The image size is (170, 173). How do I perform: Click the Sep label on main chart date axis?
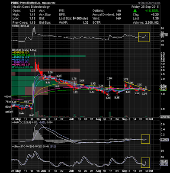click(x=125, y=119)
